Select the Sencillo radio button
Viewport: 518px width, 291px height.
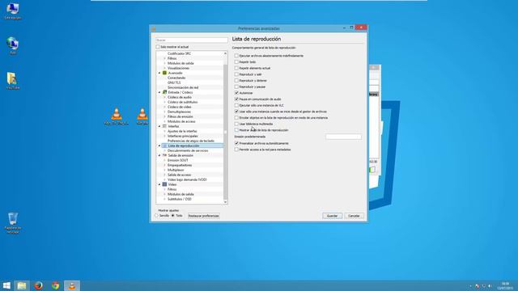coord(157,216)
